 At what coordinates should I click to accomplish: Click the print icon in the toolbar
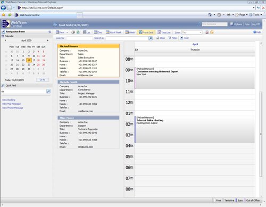[x=73, y=32]
